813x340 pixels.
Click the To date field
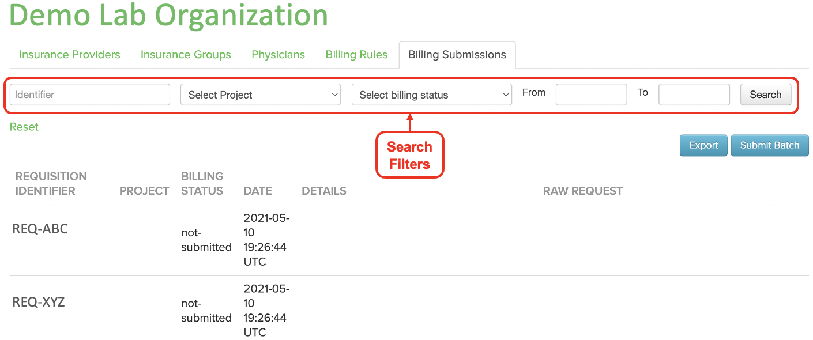point(694,95)
